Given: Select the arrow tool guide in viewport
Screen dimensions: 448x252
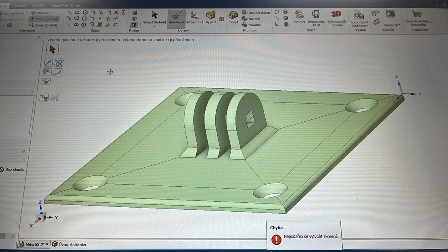Looking at the screenshot, I should 52,50.
